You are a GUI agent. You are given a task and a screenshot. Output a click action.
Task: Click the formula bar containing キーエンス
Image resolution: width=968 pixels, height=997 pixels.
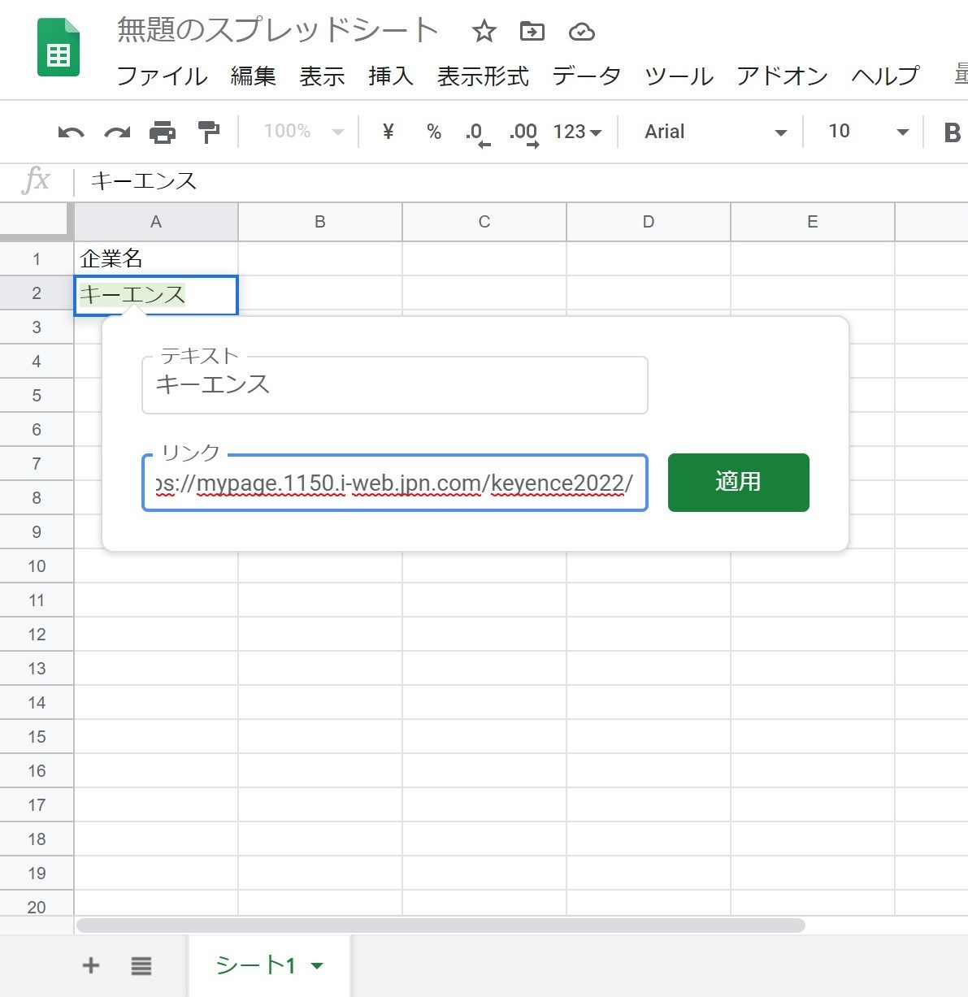pyautogui.click(x=520, y=180)
